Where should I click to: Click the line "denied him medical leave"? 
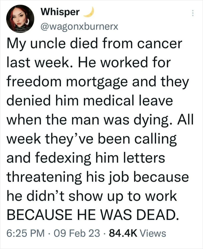tap(89, 101)
